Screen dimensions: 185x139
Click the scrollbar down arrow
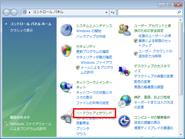point(181,135)
